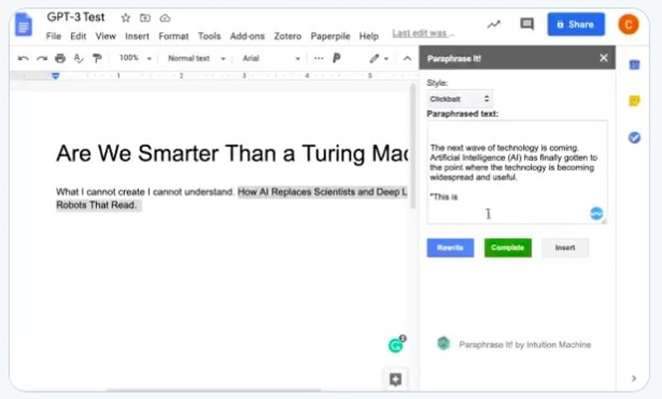This screenshot has width=662, height=399.
Task: Print the document with the printer icon
Action: tap(60, 58)
